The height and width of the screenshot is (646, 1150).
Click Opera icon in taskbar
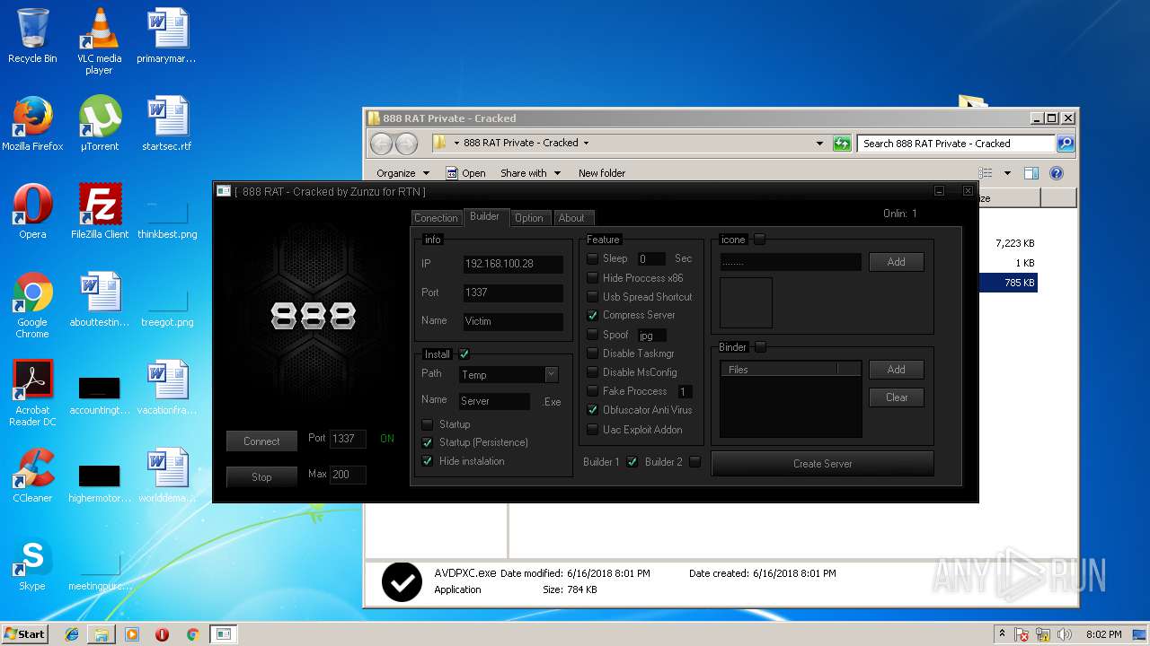[x=162, y=634]
